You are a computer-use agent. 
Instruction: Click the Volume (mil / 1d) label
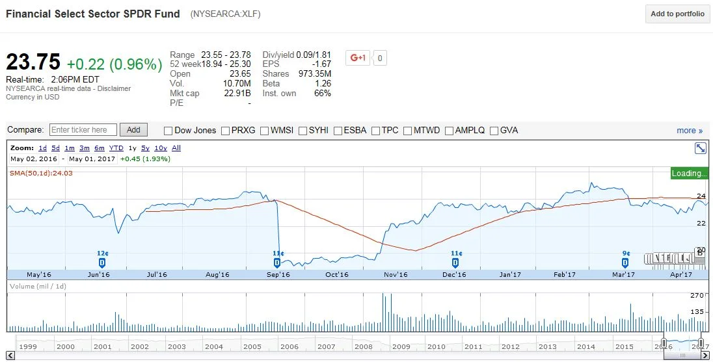coord(38,286)
